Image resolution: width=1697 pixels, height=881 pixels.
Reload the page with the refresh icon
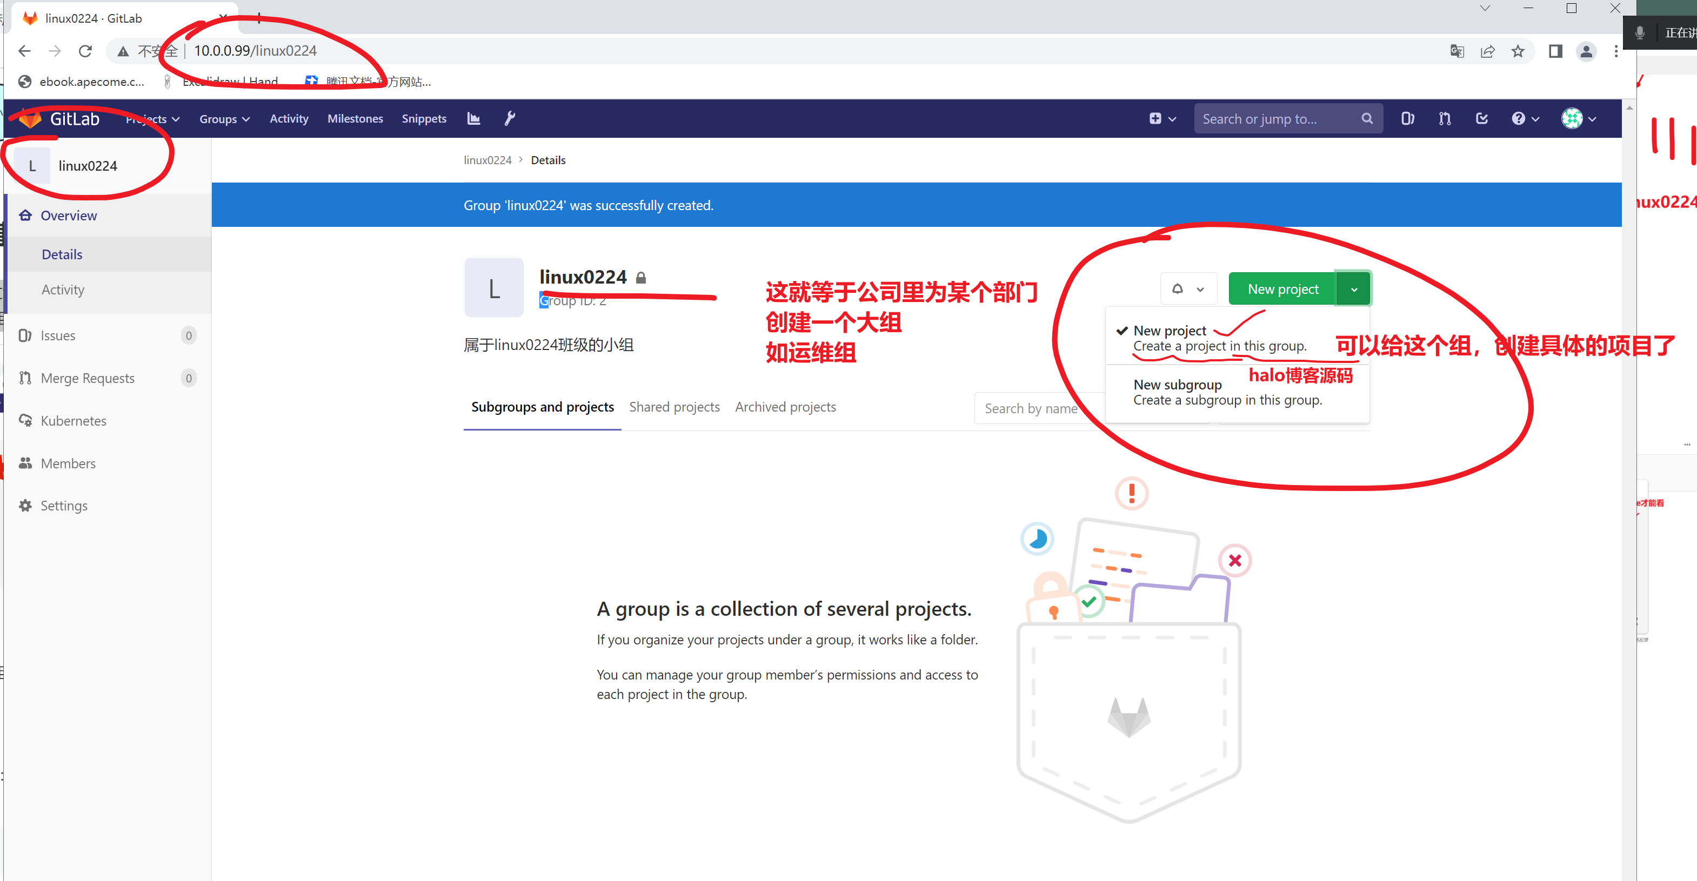(85, 51)
